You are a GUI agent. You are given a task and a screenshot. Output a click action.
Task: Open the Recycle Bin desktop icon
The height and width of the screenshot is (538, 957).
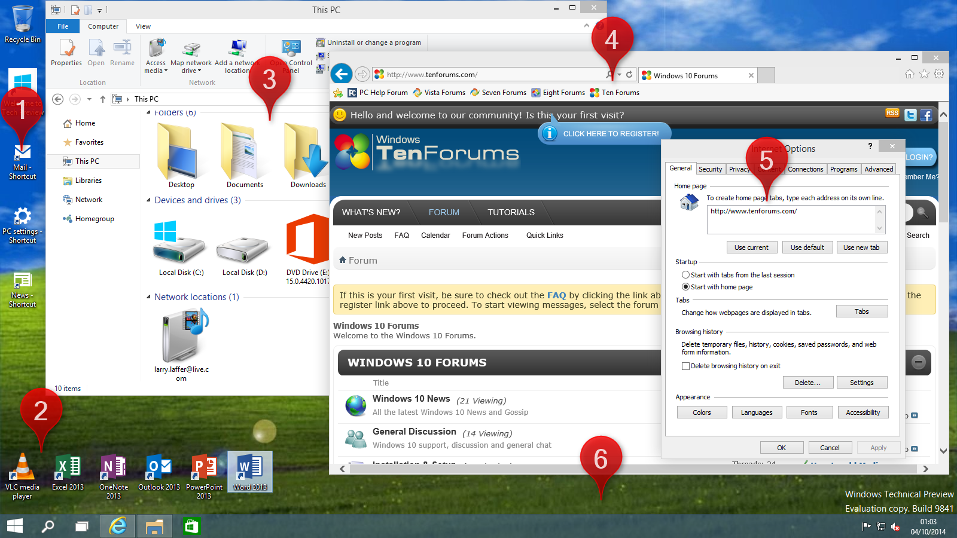coord(23,24)
